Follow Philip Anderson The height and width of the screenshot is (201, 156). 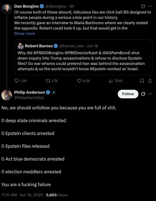click(x=128, y=94)
